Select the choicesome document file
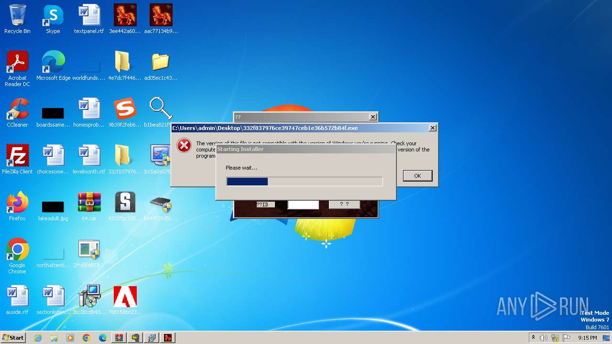Image resolution: width=612 pixels, height=344 pixels. click(53, 160)
